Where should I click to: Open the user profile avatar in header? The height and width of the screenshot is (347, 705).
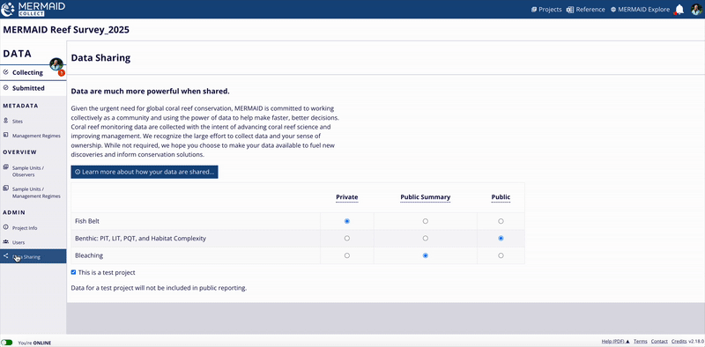click(696, 10)
